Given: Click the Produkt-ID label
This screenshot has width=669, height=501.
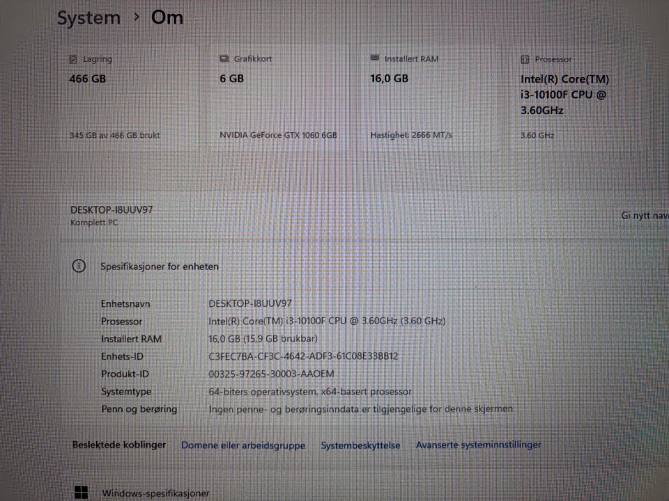Looking at the screenshot, I should point(125,374).
